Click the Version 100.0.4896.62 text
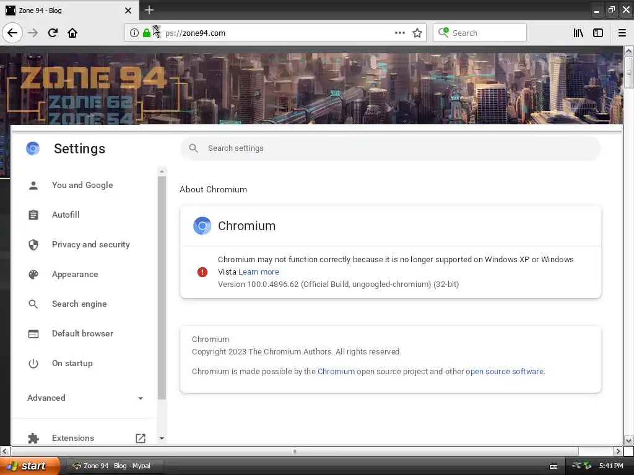This screenshot has width=634, height=475. click(x=338, y=285)
